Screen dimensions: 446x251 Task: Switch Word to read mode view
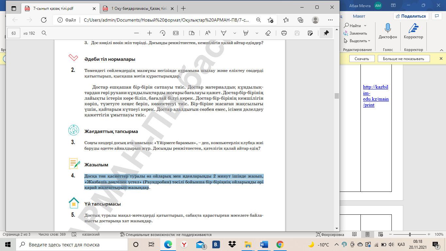[355, 234]
